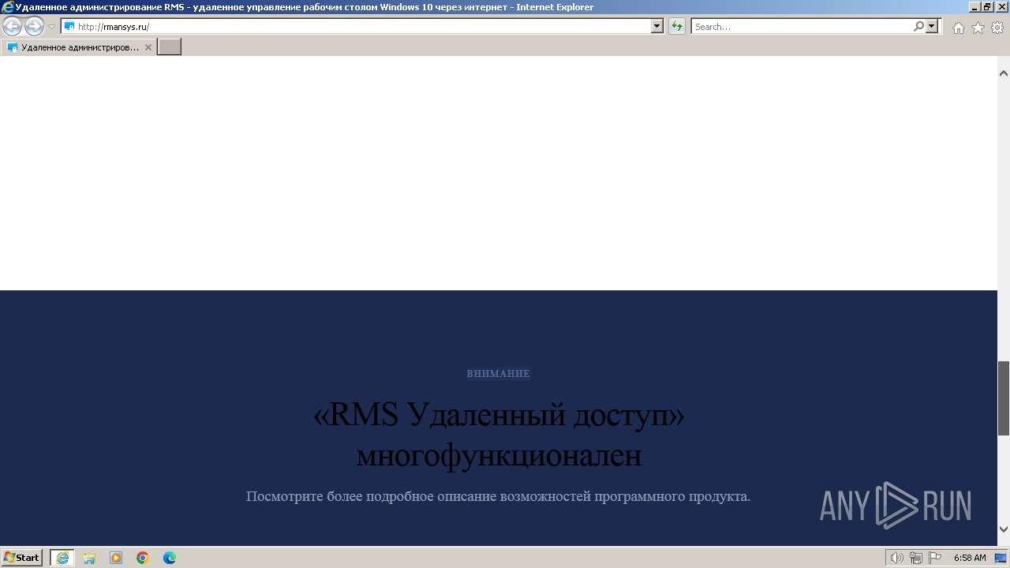The width and height of the screenshot is (1010, 568).
Task: Click the page scrollbar up arrow
Action: coord(1004,73)
